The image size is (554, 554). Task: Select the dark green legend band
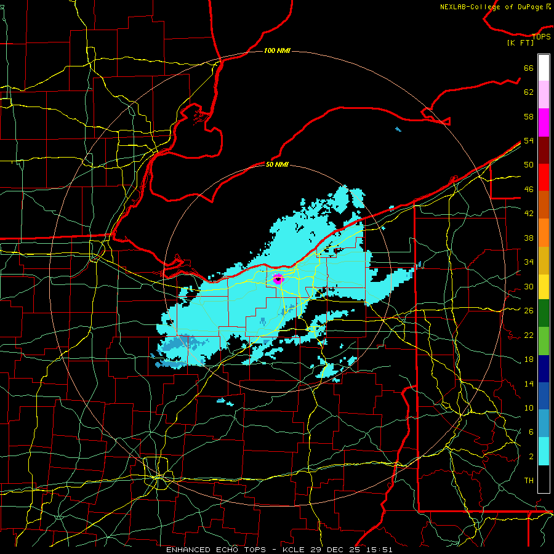click(x=544, y=313)
